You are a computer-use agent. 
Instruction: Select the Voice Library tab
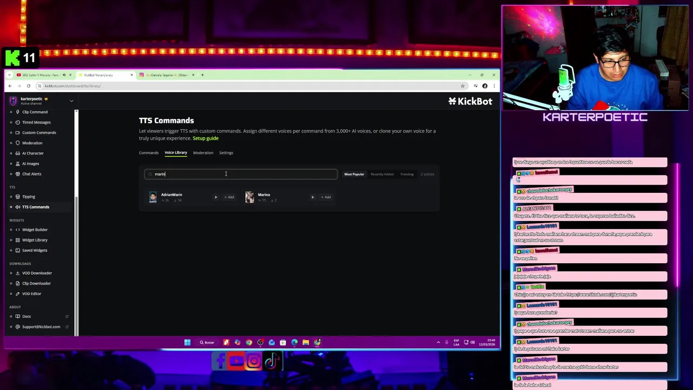[175, 153]
